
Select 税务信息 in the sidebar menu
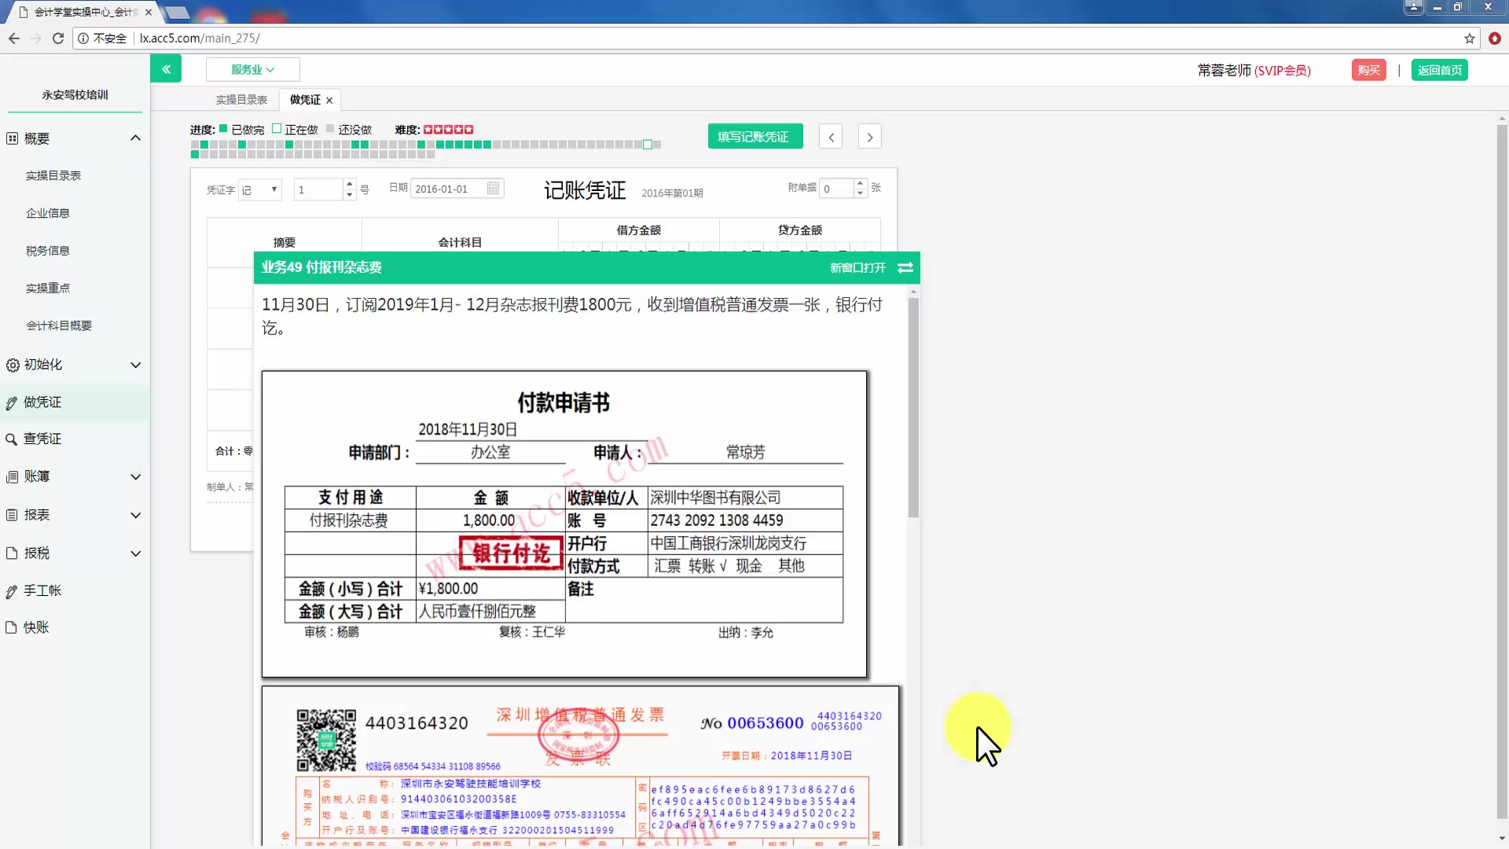[47, 250]
